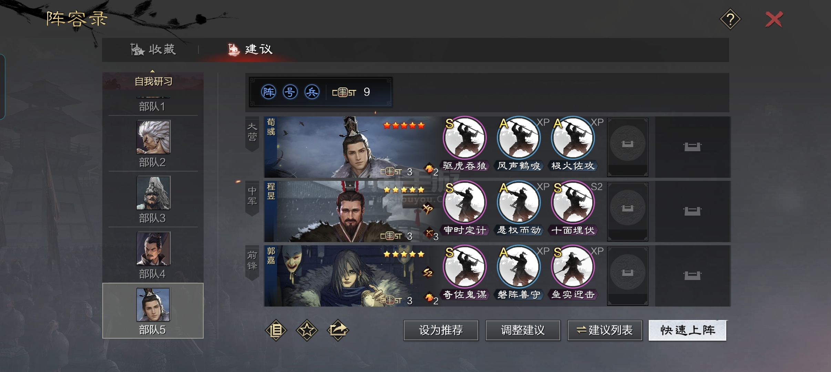
Task: View skill 极火佐攻
Action: (x=573, y=144)
